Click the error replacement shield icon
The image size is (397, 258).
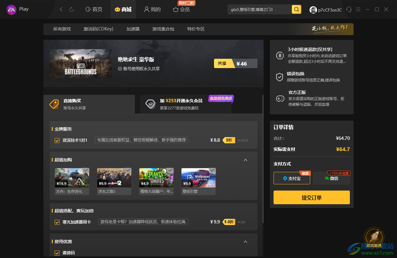click(x=280, y=77)
